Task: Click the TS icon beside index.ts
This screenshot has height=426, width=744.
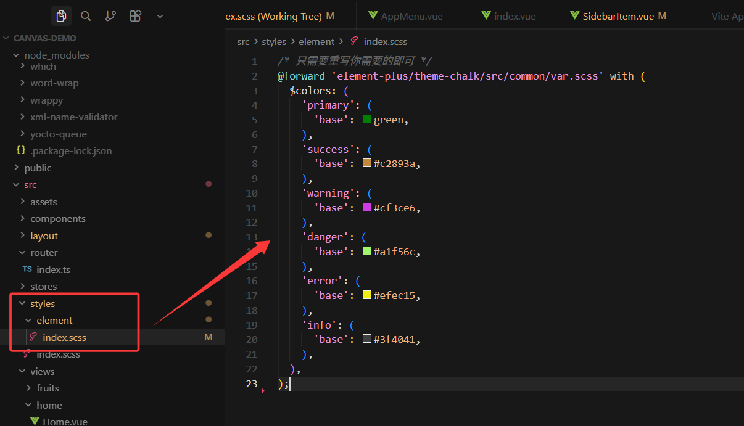Action: pyautogui.click(x=27, y=269)
